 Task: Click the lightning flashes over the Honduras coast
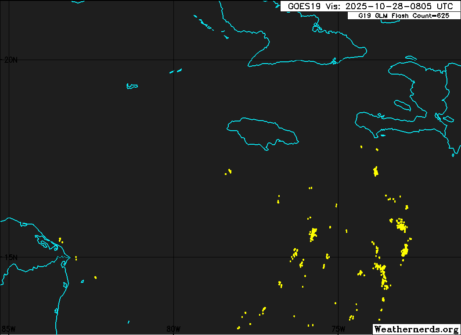pos(61,240)
